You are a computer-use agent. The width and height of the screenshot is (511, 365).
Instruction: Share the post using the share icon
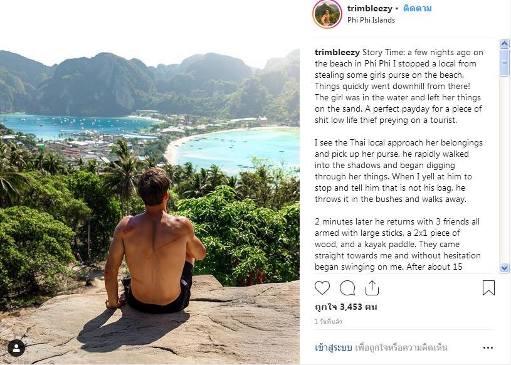click(372, 288)
